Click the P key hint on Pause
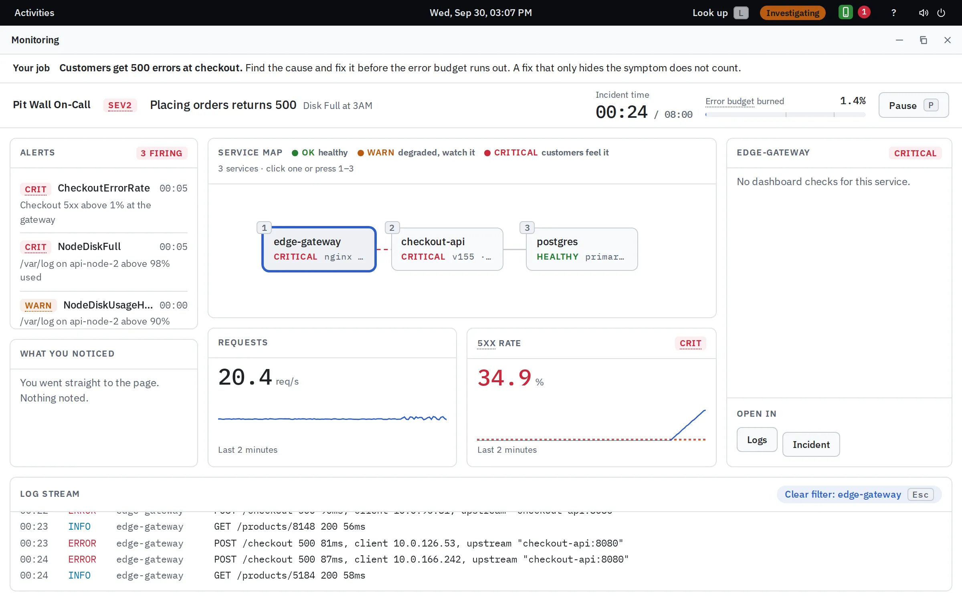 click(931, 105)
